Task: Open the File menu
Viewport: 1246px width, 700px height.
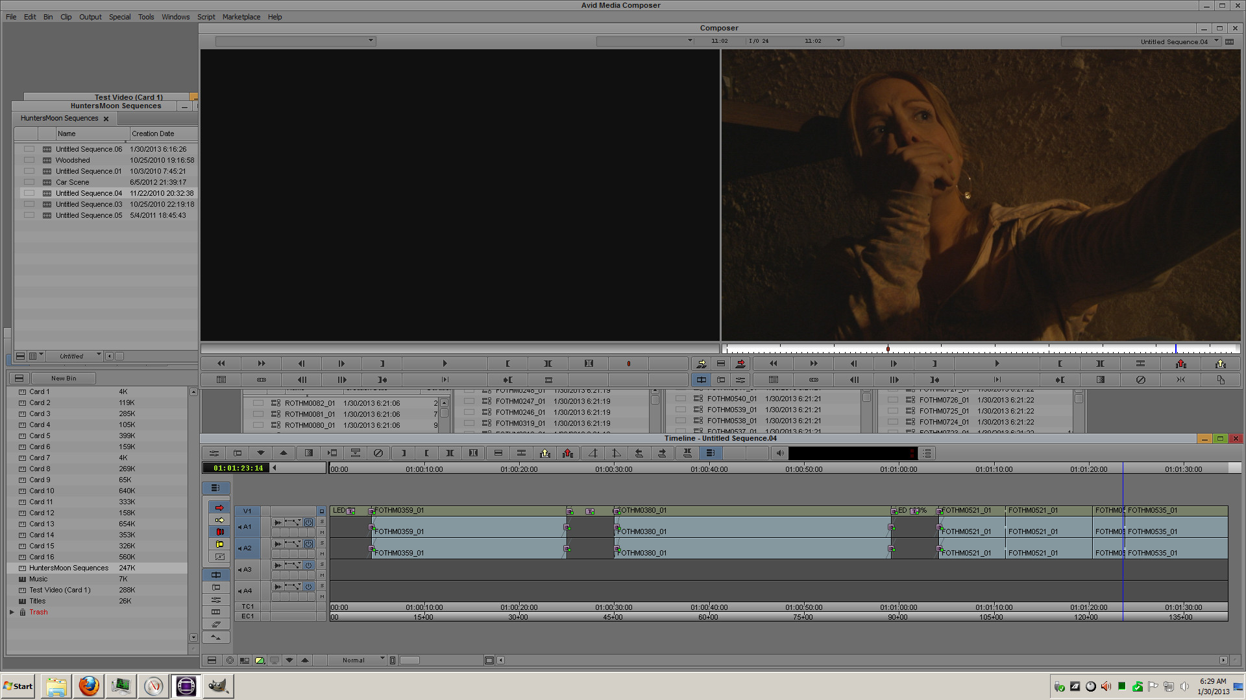Action: (11, 17)
